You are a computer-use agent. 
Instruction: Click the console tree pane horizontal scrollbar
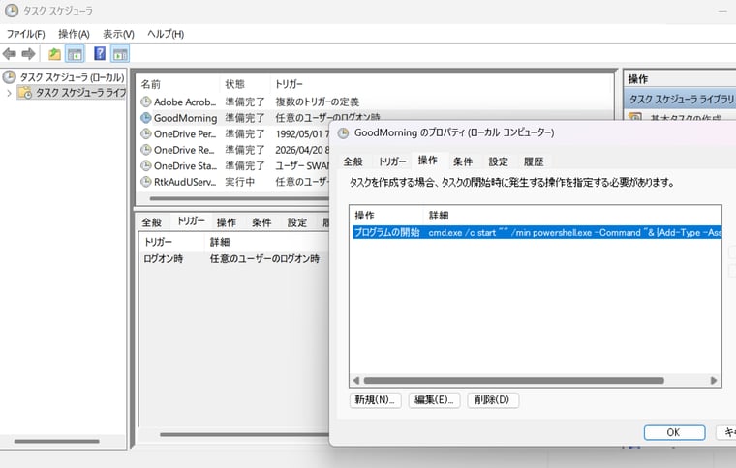[x=57, y=441]
